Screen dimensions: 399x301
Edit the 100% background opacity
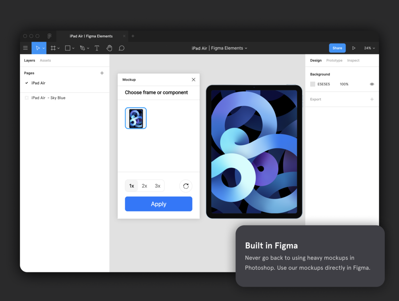point(344,84)
